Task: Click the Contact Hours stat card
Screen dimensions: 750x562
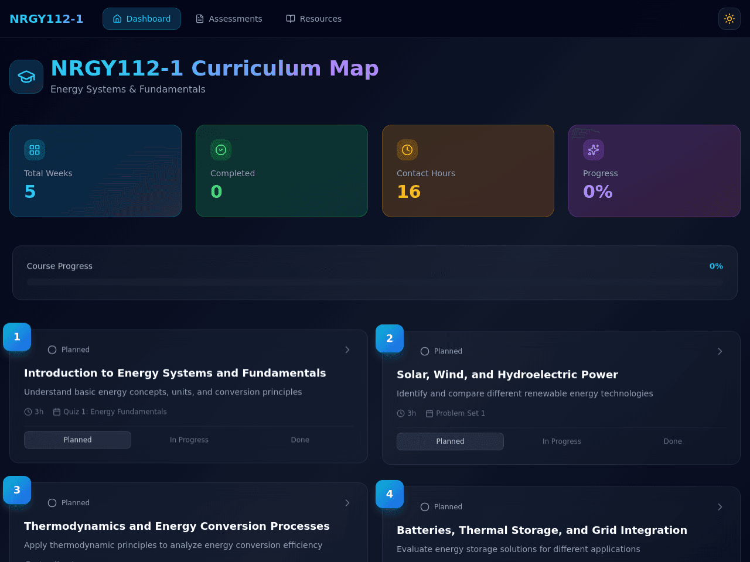Action: [468, 171]
